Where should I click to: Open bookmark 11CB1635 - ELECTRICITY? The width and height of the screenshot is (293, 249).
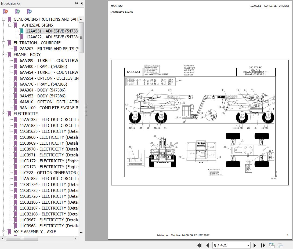49,131
